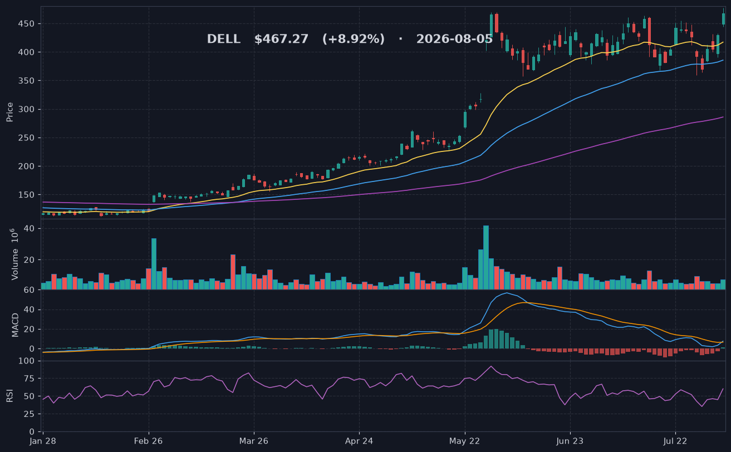Image resolution: width=731 pixels, height=452 pixels.
Task: Click the Jan 28 date tick
Action: click(x=43, y=440)
